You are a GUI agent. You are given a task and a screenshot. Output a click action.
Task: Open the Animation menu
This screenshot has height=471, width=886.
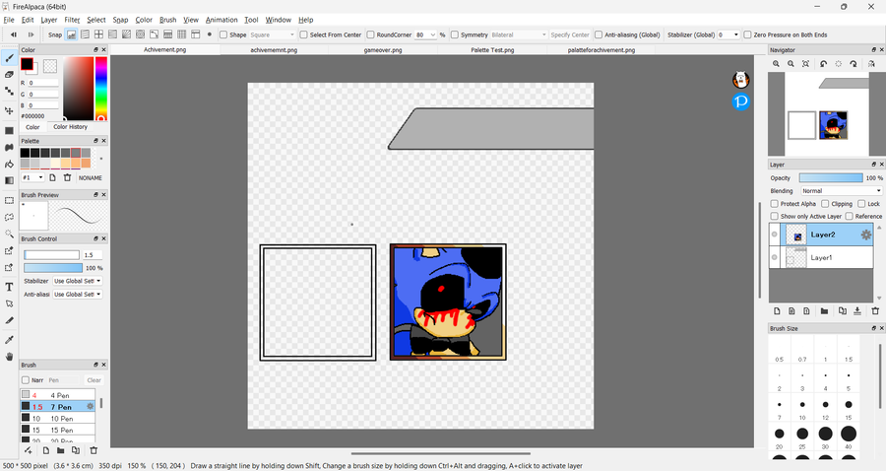click(x=221, y=20)
